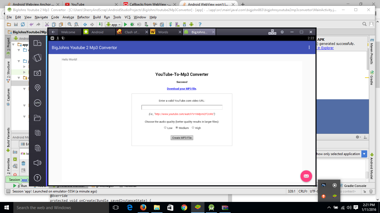Click the Android Studio Help question mark icon
The width and height of the screenshot is (380, 213).
coord(200,24)
